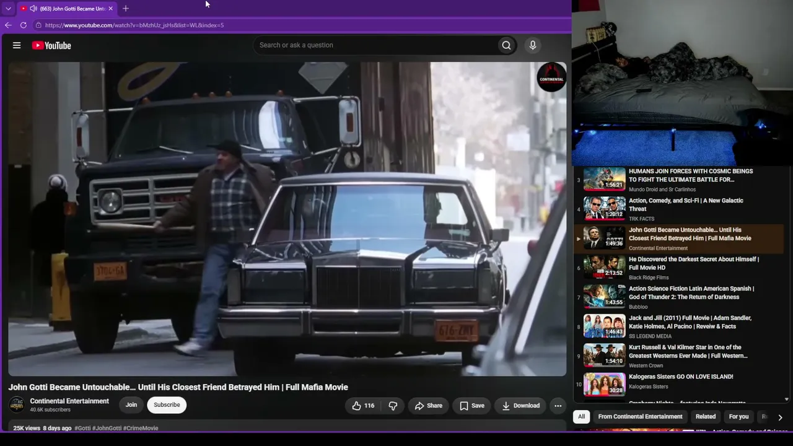This screenshot has height=446, width=793.
Task: Open the Kurt Russell Western thumbnail
Action: (604, 356)
